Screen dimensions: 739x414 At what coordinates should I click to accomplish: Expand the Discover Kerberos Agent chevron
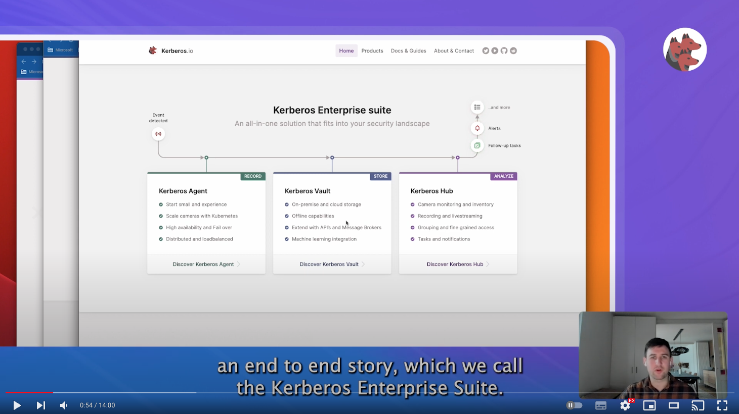238,264
